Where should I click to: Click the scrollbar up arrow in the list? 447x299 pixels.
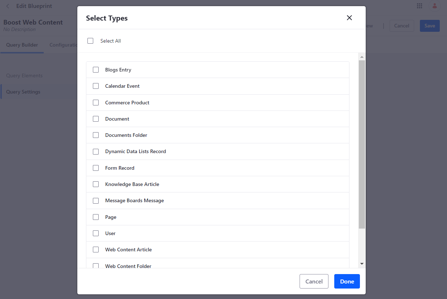pyautogui.click(x=362, y=57)
